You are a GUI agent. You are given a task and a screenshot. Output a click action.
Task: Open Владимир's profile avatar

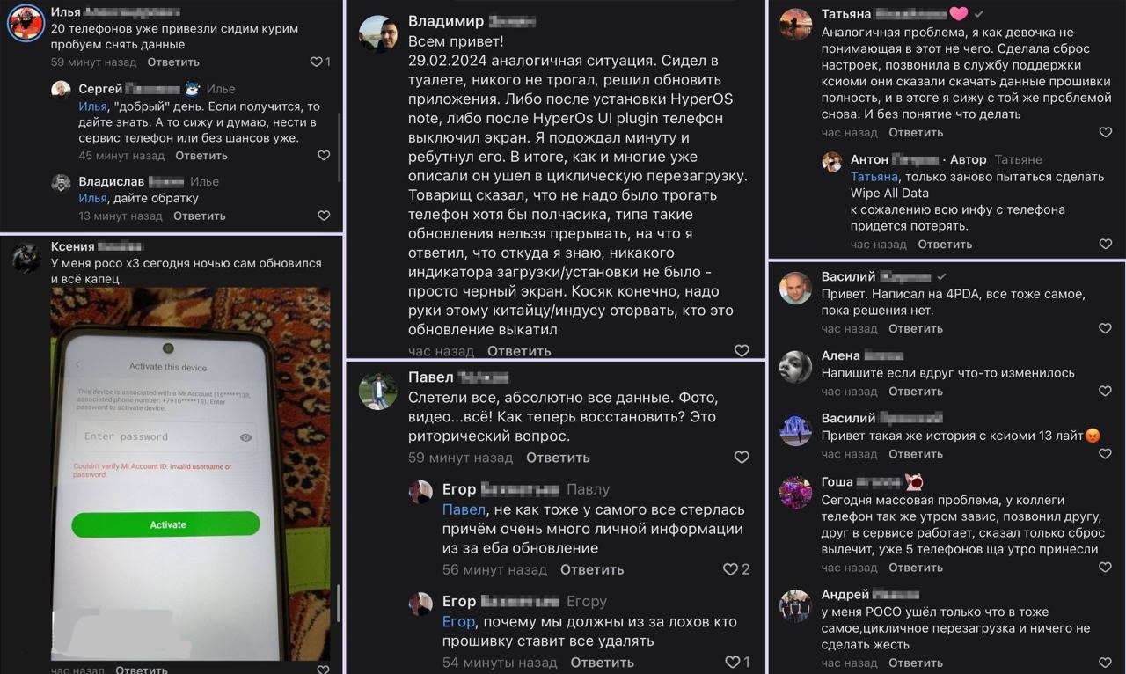(378, 33)
